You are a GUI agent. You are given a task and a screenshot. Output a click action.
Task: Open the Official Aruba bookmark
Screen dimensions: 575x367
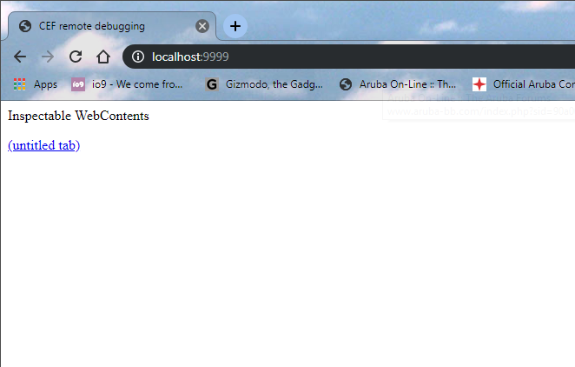pos(523,84)
